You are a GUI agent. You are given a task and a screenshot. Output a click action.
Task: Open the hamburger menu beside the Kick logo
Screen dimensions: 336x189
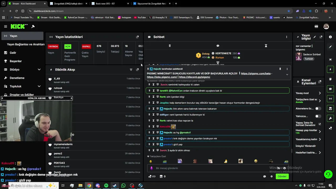click(x=6, y=27)
